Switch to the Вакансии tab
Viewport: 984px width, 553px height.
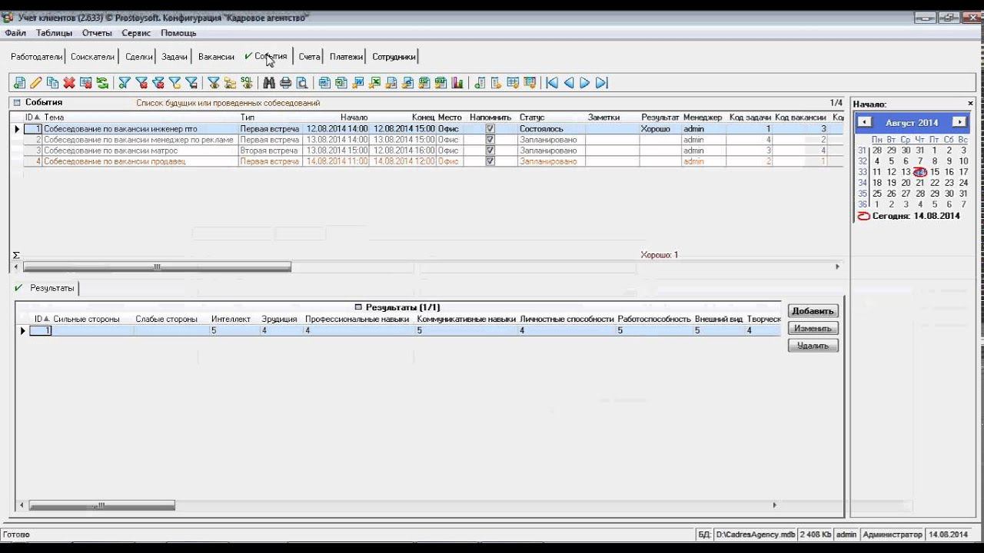(216, 57)
